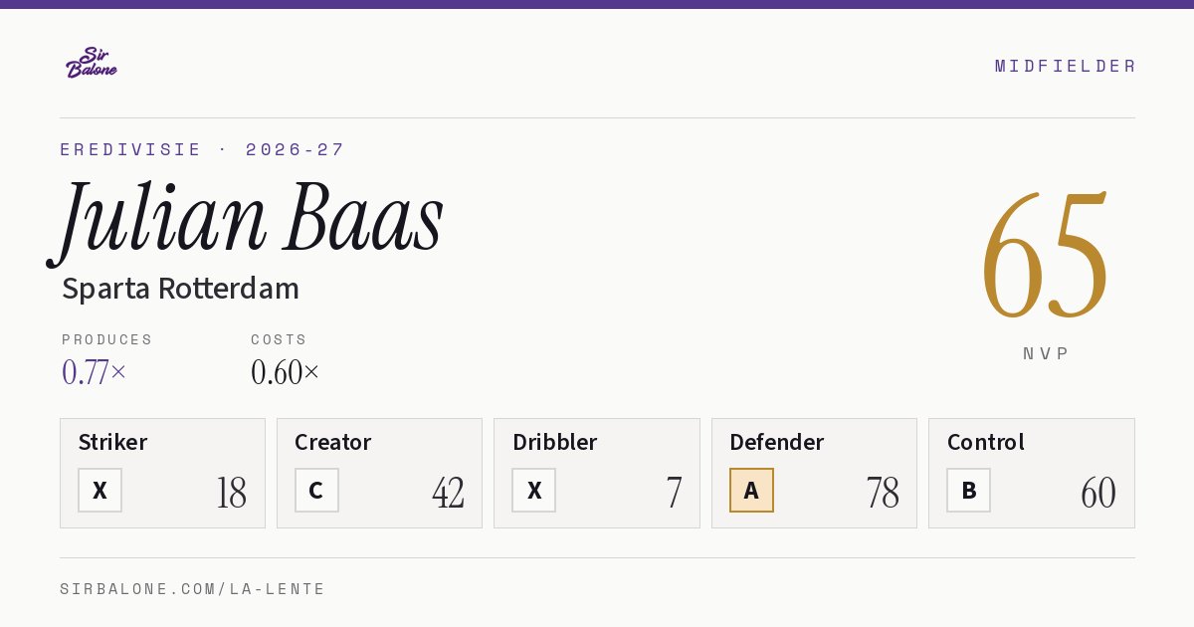Select the Control B grade badge
The height and width of the screenshot is (627, 1194).
(x=968, y=490)
